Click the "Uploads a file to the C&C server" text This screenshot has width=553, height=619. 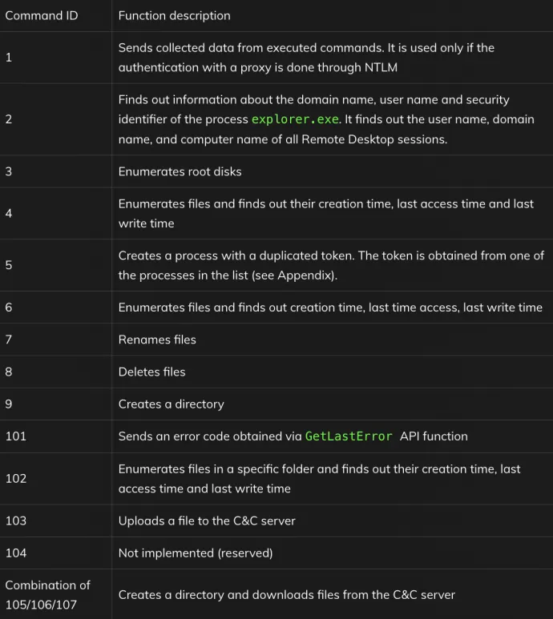[x=207, y=521]
